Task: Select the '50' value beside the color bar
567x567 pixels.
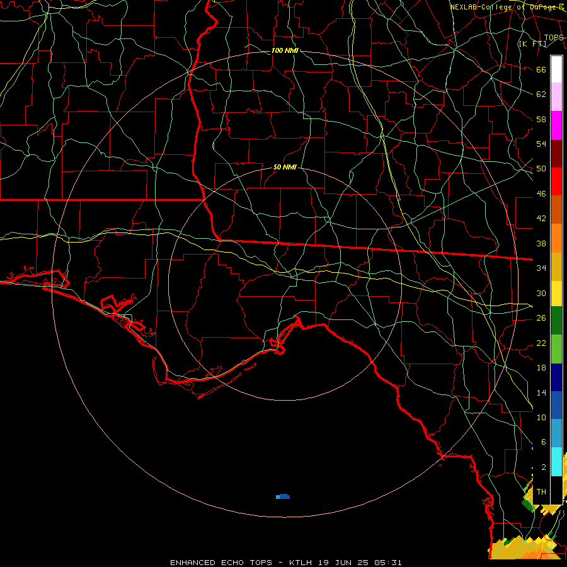Action: [541, 168]
